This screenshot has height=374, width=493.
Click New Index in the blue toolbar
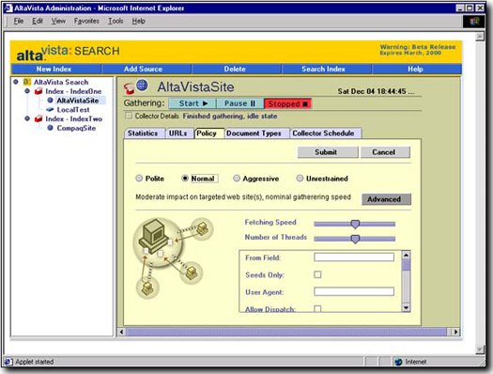[x=56, y=69]
